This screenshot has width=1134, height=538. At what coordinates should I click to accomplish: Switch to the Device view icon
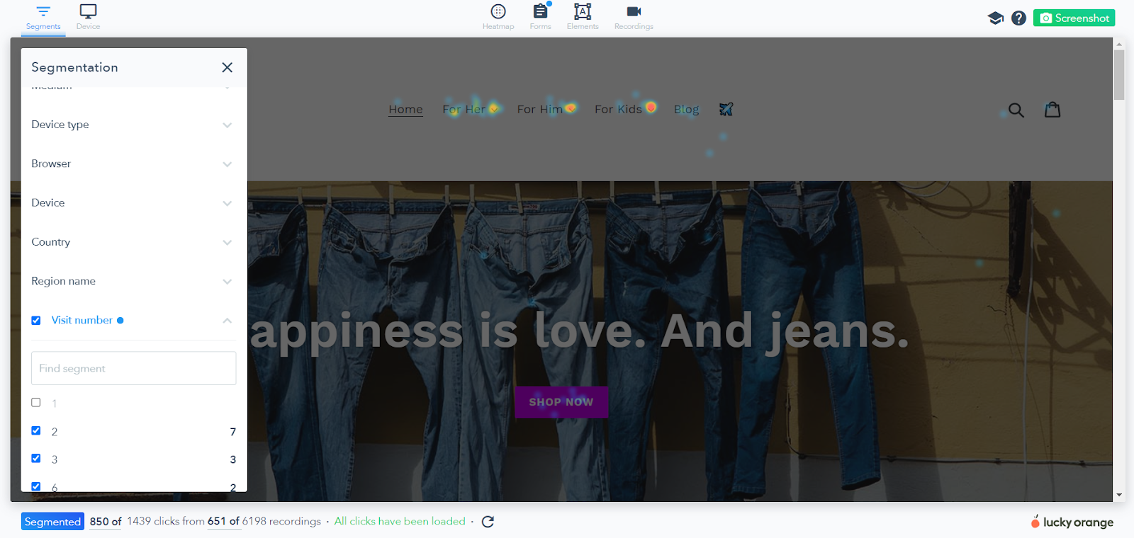pos(88,12)
